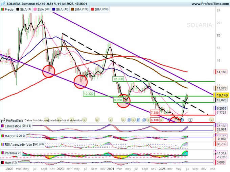
Task: Open the RSI Avanzado (con BV) indicator label
Action: [22, 144]
